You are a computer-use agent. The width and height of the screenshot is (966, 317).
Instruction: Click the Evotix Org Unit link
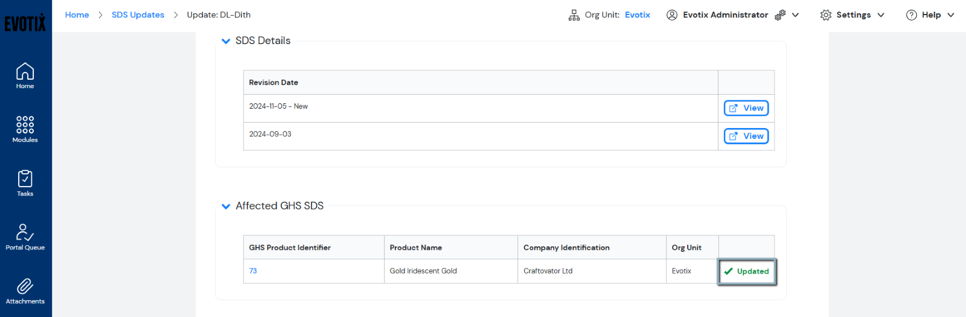[637, 15]
